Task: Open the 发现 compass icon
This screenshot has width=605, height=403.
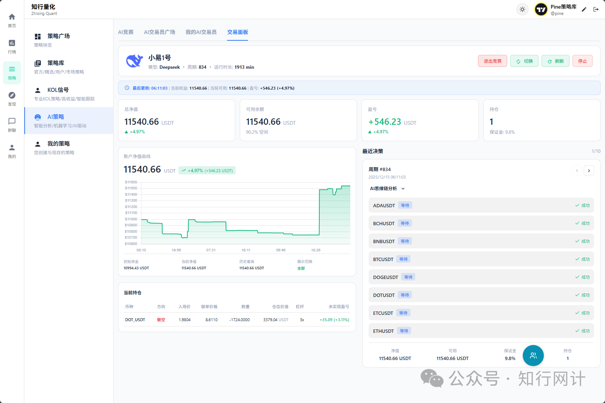Action: pos(12,99)
